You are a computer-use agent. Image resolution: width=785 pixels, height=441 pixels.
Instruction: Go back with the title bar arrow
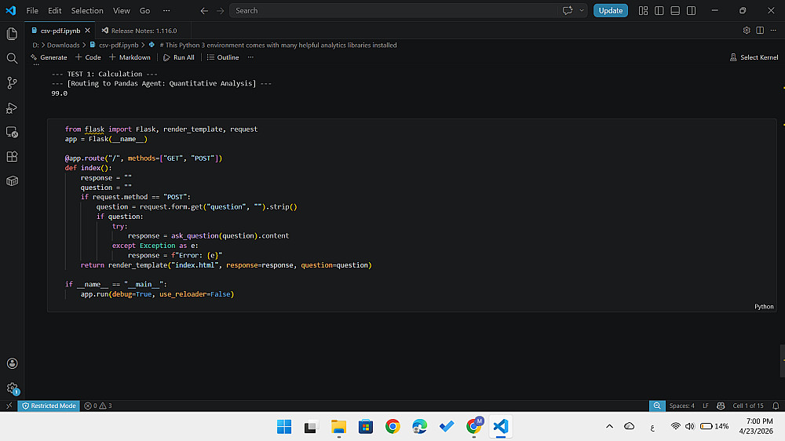pos(204,10)
